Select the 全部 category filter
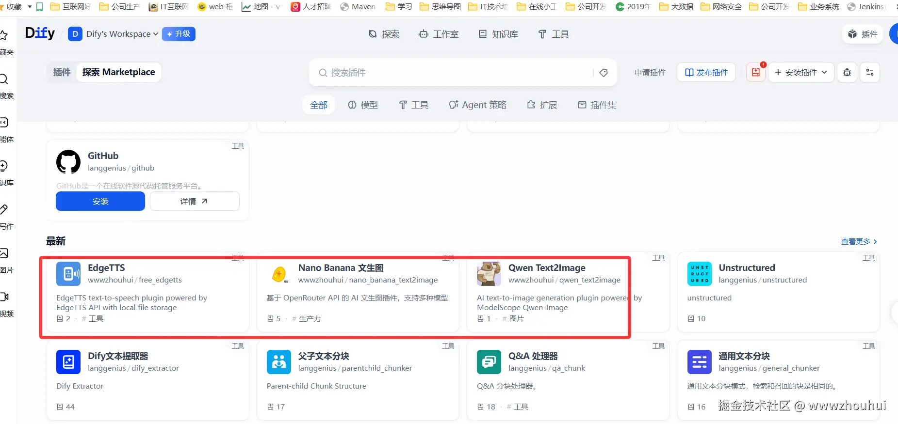 point(319,105)
